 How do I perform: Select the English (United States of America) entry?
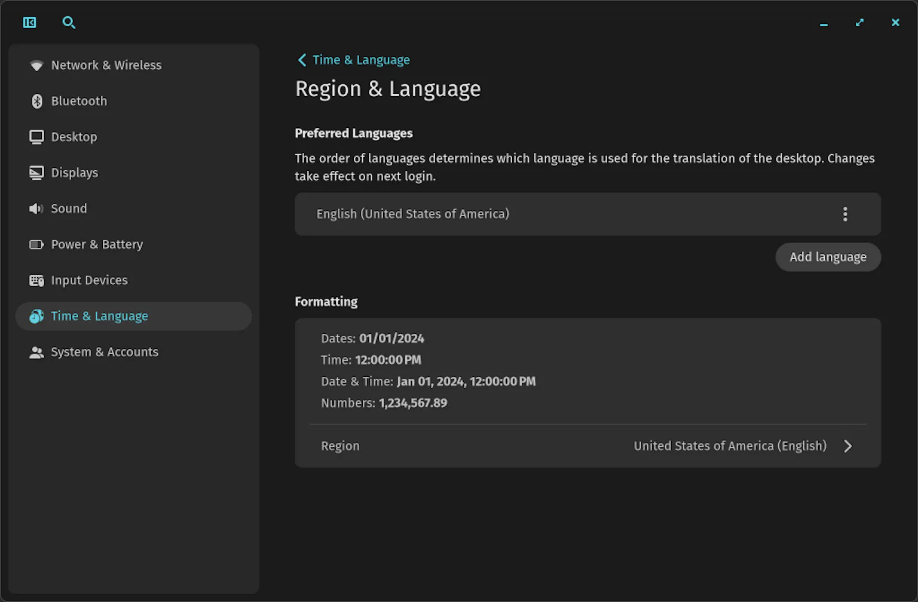(x=413, y=214)
